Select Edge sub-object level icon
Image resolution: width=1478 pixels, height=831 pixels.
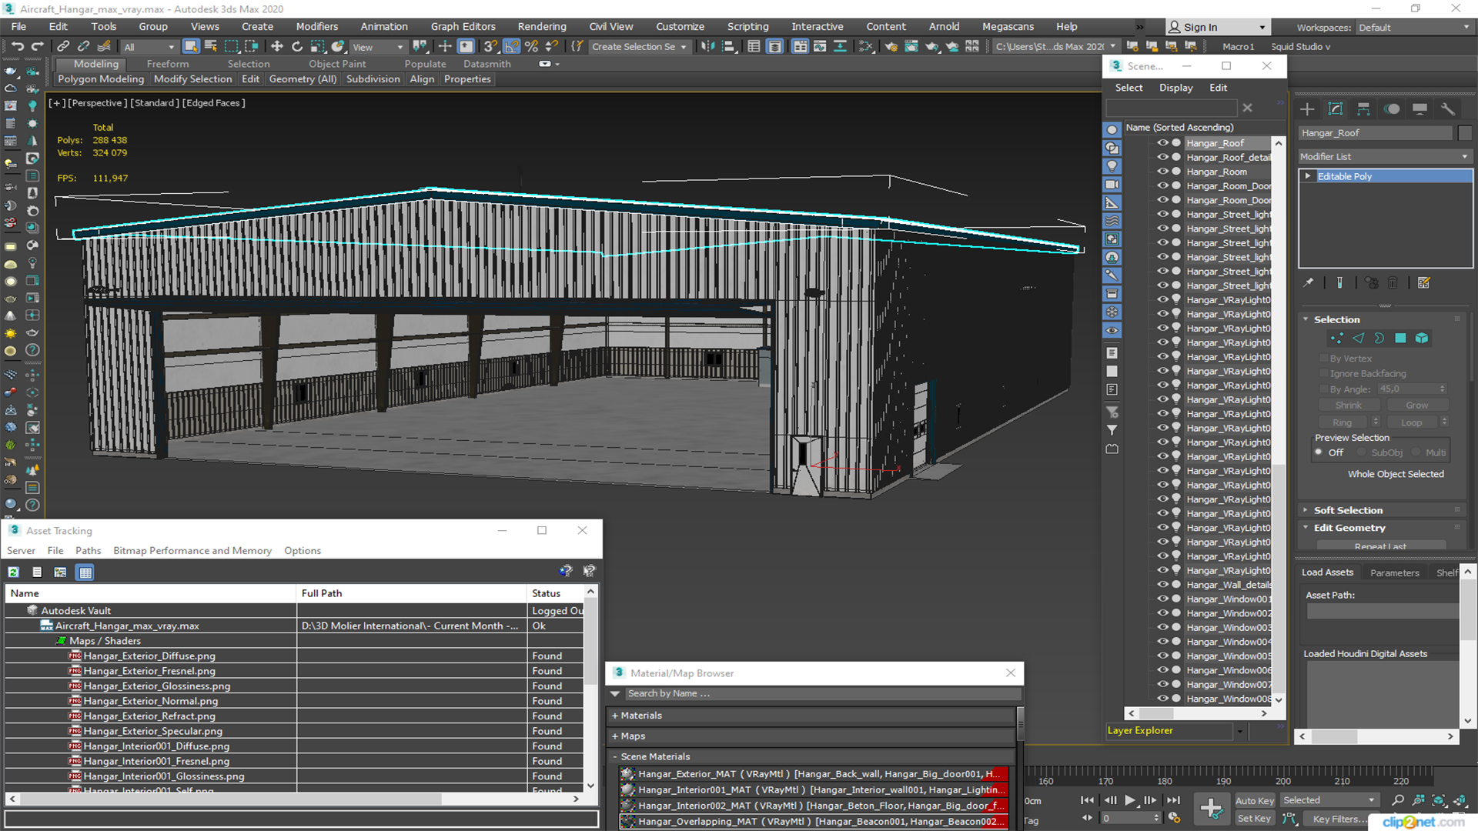coord(1359,338)
